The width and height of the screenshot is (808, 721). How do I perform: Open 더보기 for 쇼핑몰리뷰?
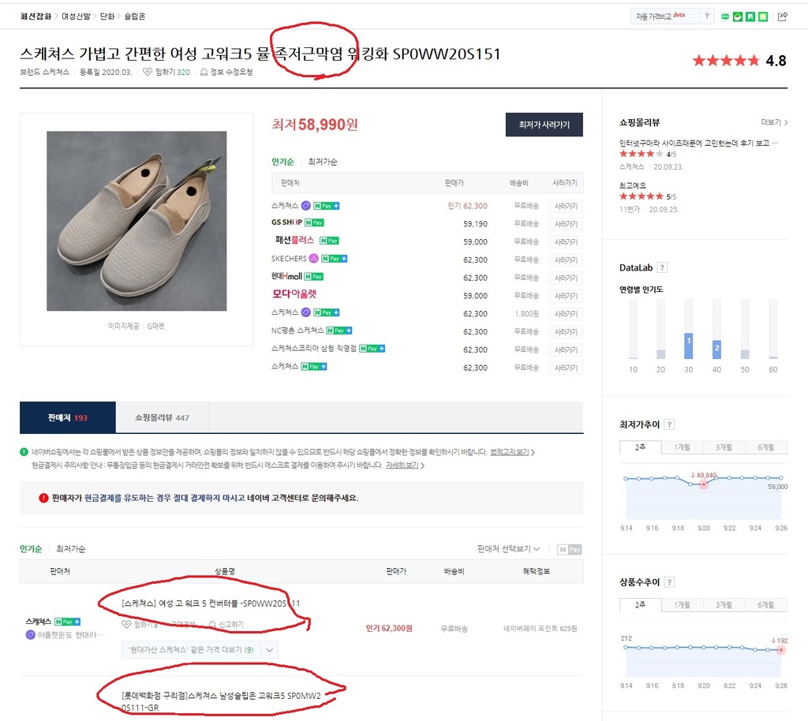[x=774, y=122]
